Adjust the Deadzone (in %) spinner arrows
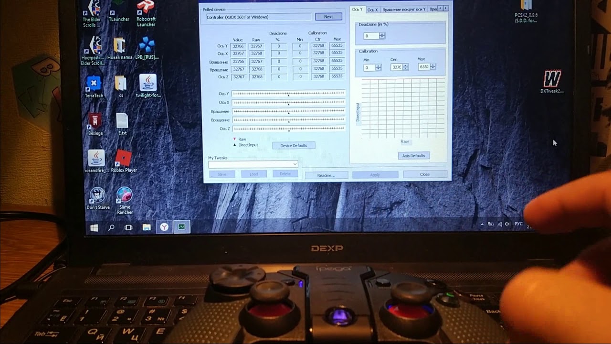Image resolution: width=611 pixels, height=344 pixels. click(382, 36)
